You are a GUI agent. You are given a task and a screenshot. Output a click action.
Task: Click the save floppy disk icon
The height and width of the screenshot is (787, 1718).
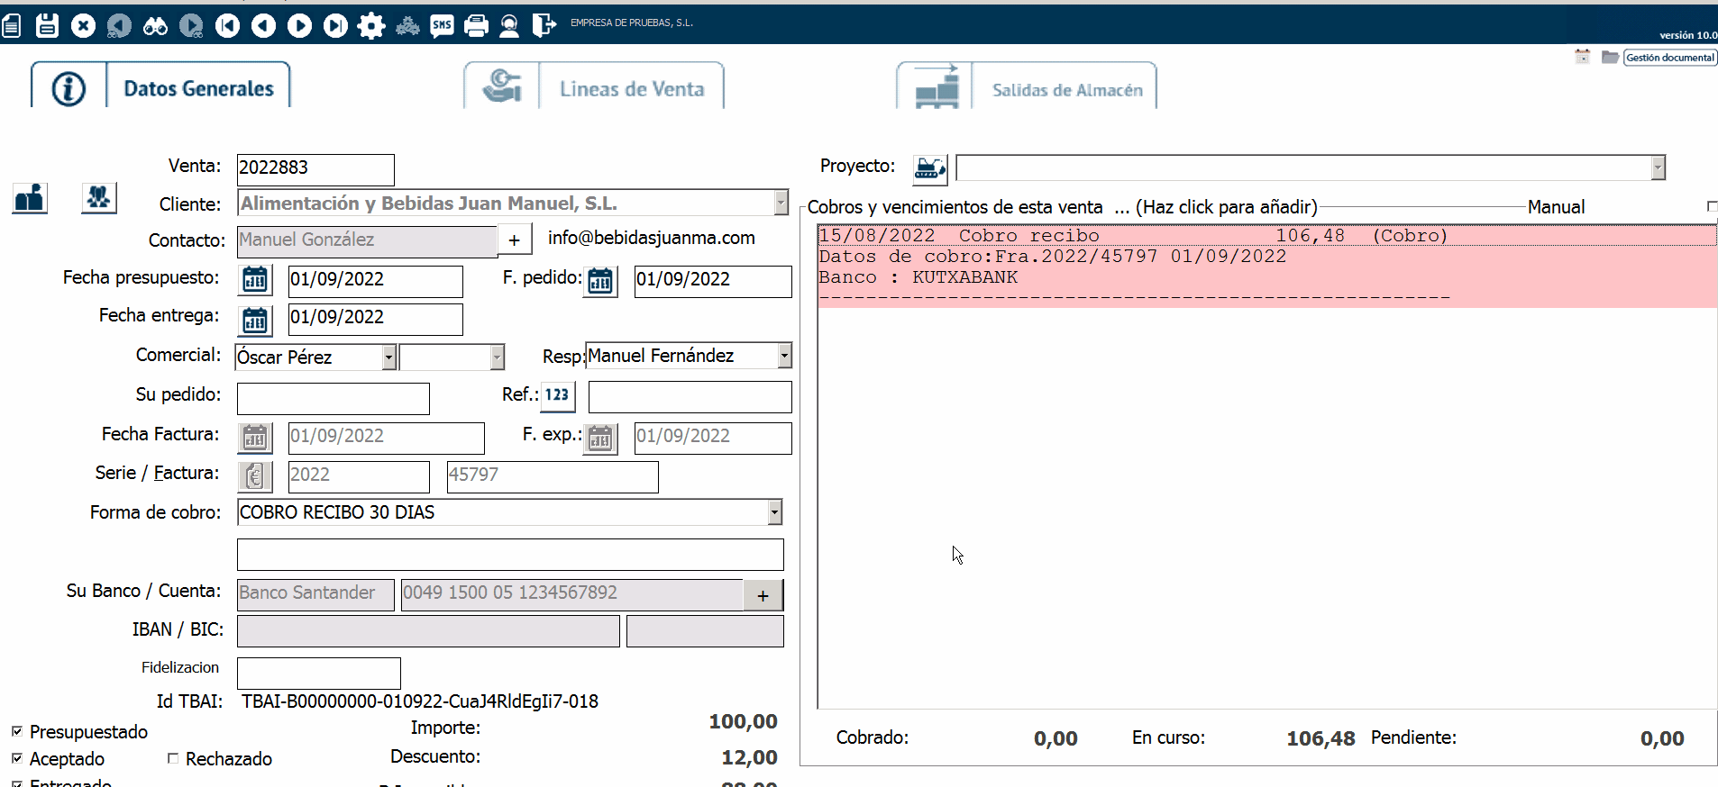[x=47, y=25]
